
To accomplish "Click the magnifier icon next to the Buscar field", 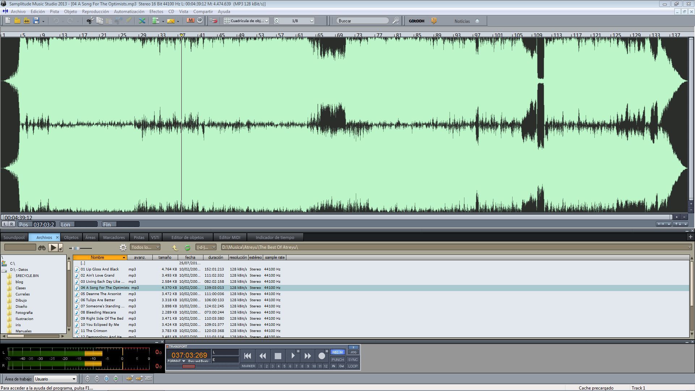I will [x=396, y=21].
